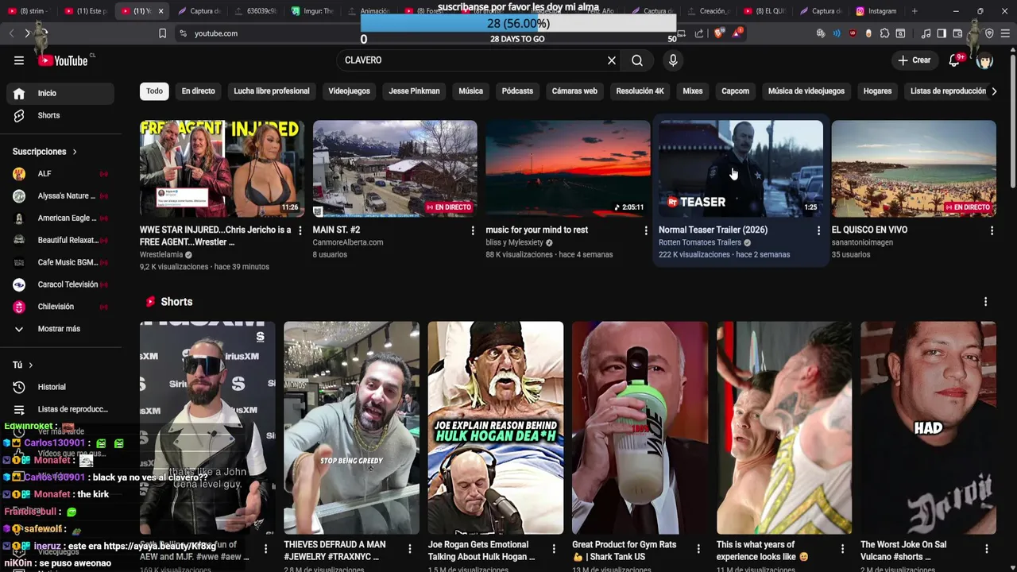The height and width of the screenshot is (572, 1017).
Task: Open options for EL QUISCO EN VIVO stream
Action: [x=992, y=230]
